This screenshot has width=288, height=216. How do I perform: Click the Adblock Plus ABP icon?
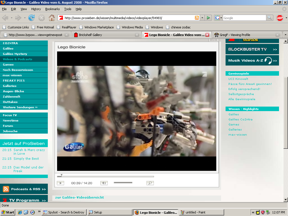(280, 18)
